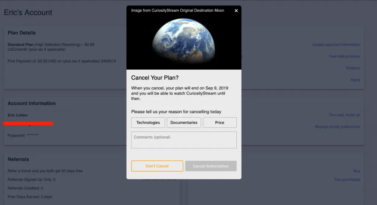Click the 'reason for cancelling today' prompt
This screenshot has width=377, height=205.
point(176,112)
